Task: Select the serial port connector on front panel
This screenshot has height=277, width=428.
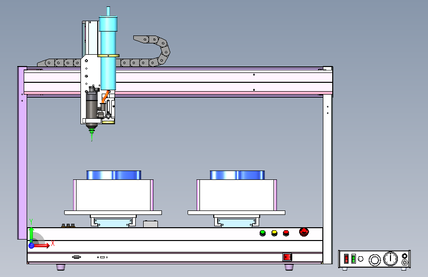Action: [x=77, y=257]
